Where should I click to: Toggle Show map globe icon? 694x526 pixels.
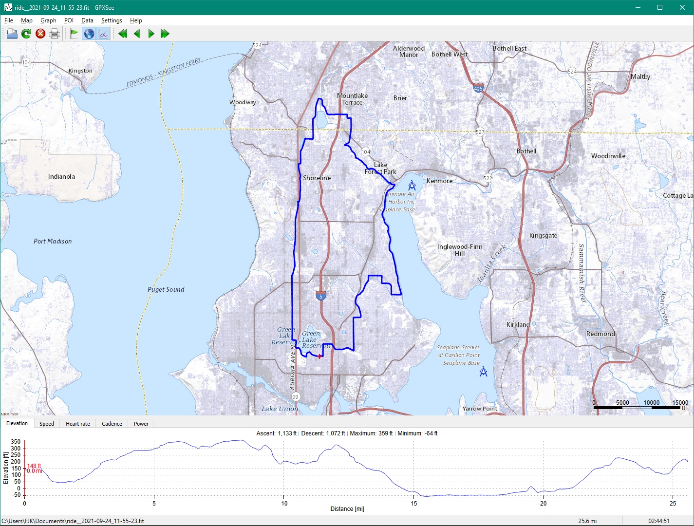[89, 34]
